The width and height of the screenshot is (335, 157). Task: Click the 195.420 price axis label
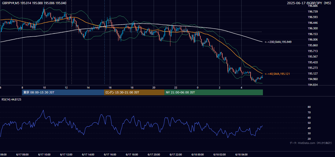click(x=312, y=62)
